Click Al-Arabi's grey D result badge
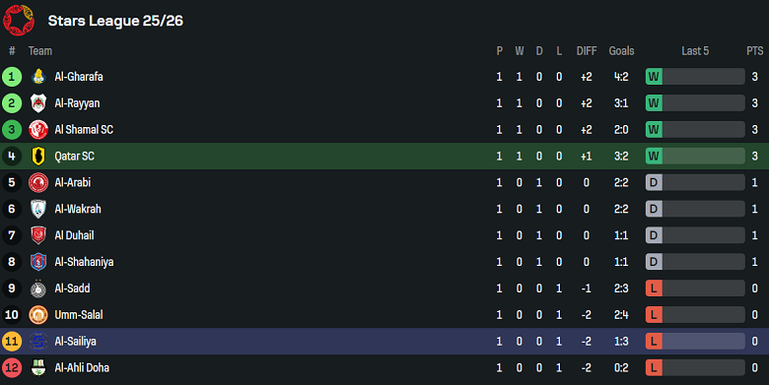The width and height of the screenshot is (769, 385). click(654, 182)
